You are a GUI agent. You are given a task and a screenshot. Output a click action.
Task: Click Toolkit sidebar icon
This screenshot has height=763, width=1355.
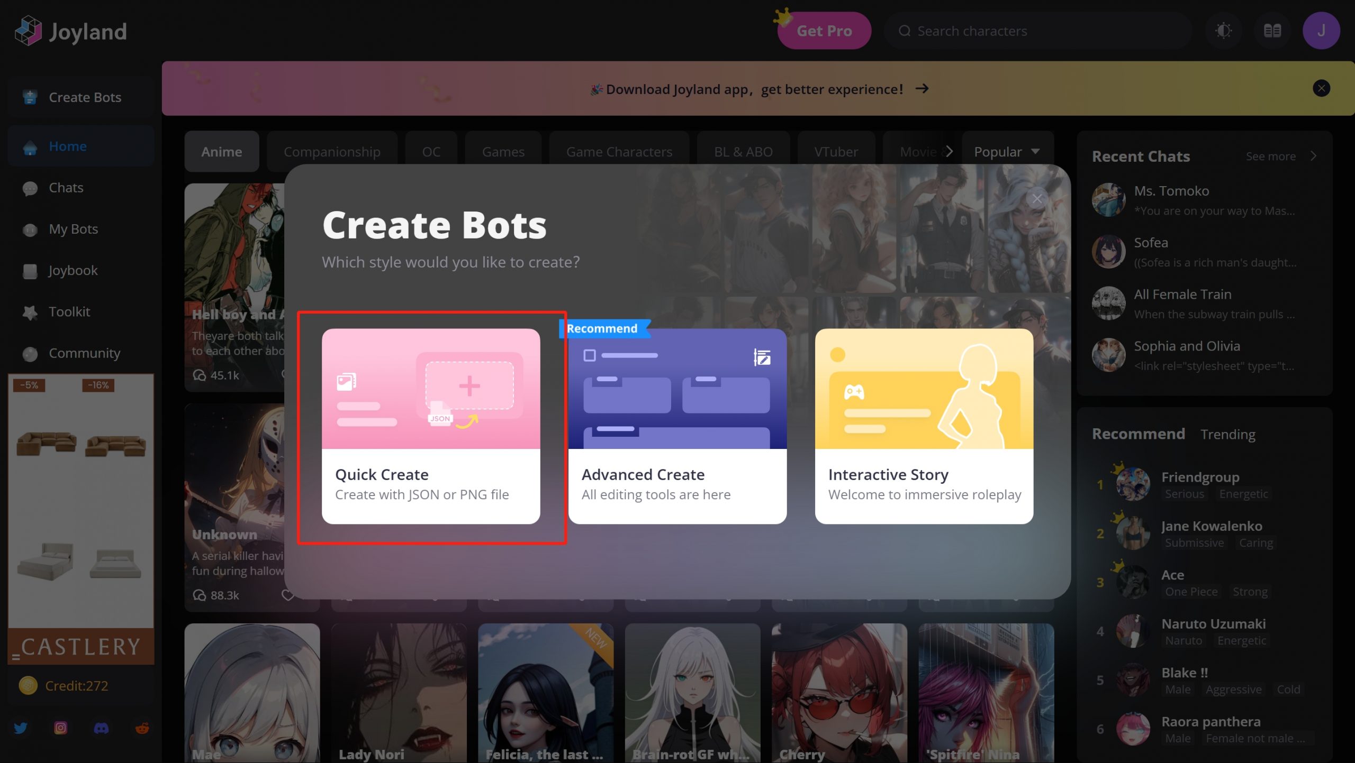(30, 312)
